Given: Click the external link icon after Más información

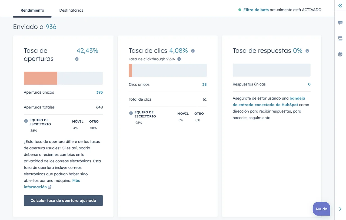Looking at the screenshot, I should [50, 187].
